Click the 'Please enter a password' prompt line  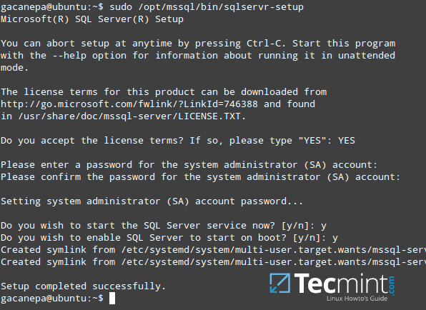189,165
